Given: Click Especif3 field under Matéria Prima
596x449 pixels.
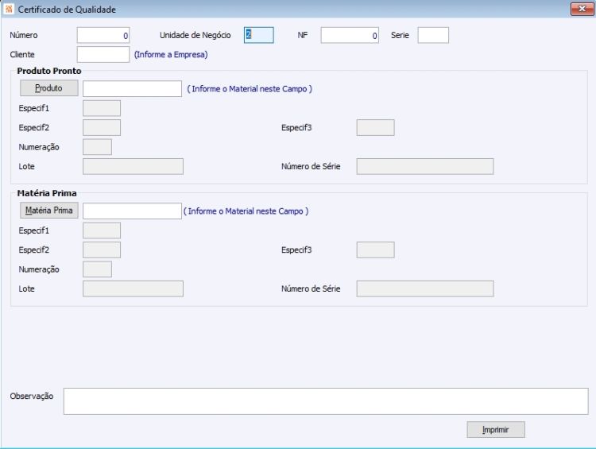Looking at the screenshot, I should (376, 250).
